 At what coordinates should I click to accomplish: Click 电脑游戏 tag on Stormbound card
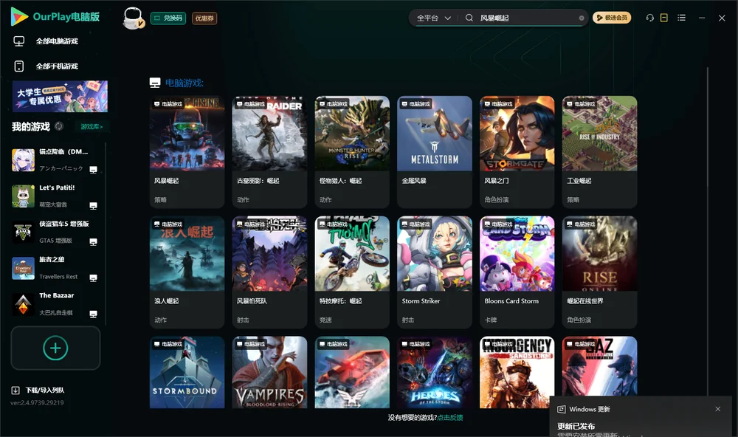click(168, 344)
